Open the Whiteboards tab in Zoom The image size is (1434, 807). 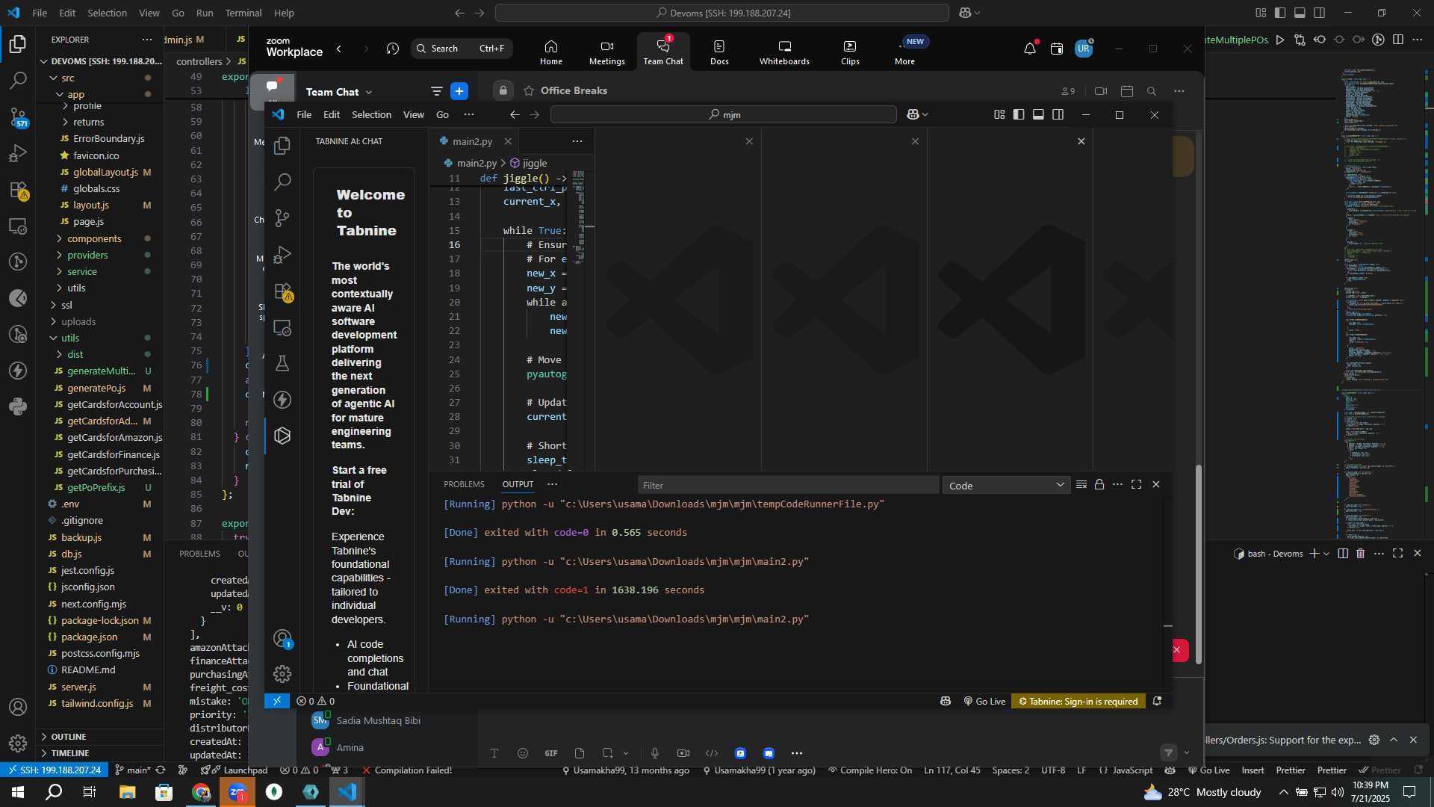click(784, 52)
